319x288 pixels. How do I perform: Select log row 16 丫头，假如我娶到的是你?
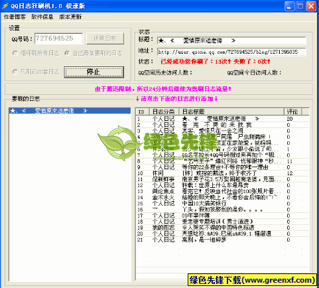(222, 210)
